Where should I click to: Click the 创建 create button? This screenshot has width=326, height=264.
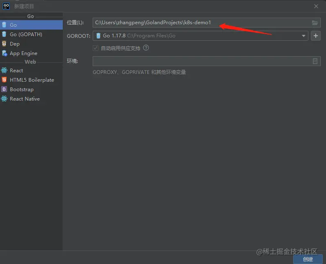[x=308, y=259]
